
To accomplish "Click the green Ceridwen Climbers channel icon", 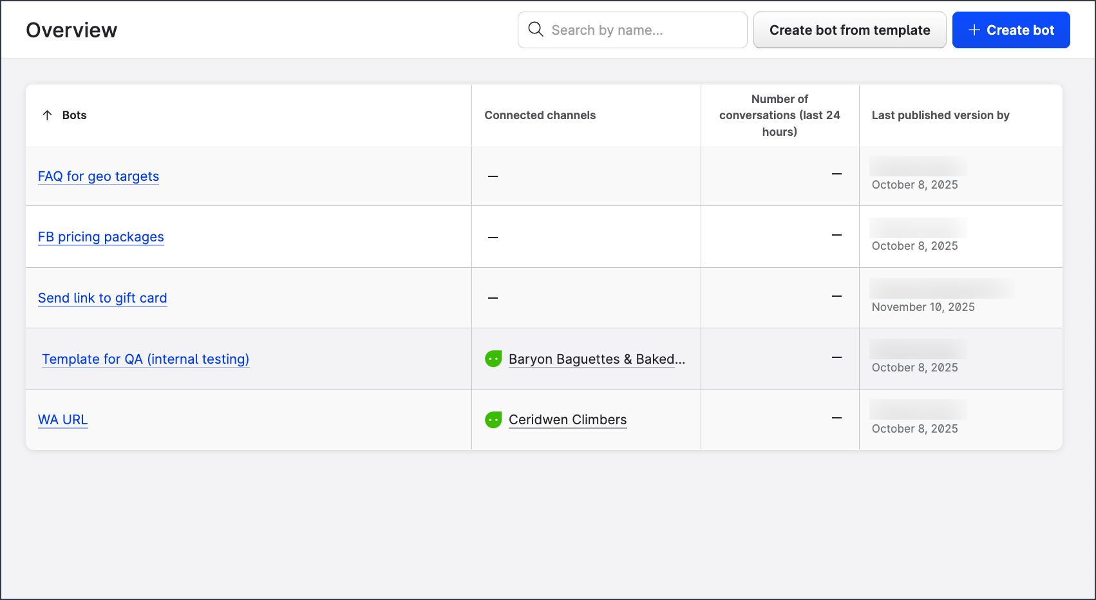I will tap(493, 420).
